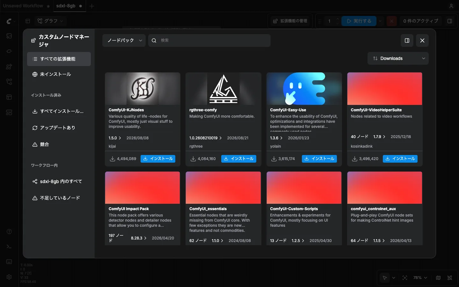Expand version 1.3.6 of ComfyUI-Easy-Use

(276, 138)
